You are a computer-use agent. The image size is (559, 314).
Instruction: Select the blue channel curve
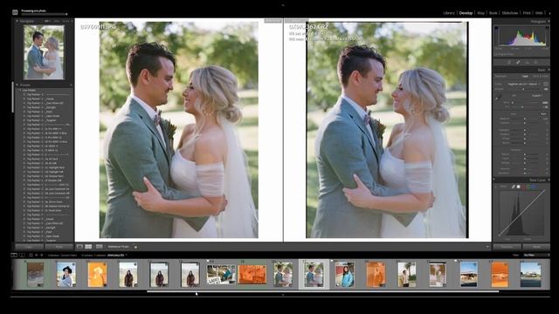click(x=534, y=186)
